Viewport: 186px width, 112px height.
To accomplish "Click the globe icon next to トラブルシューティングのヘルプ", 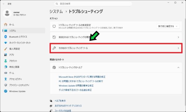I will [x=54, y=68].
